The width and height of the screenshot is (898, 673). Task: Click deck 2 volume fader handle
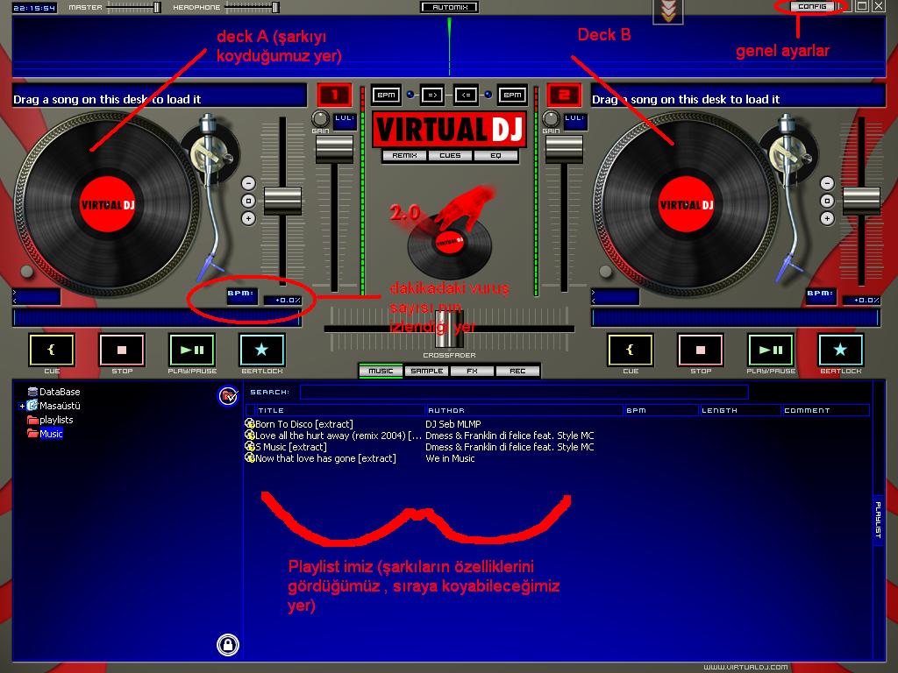click(564, 149)
